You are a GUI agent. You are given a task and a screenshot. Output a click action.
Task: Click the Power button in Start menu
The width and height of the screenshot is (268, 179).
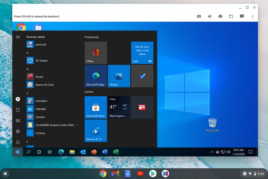(18, 142)
